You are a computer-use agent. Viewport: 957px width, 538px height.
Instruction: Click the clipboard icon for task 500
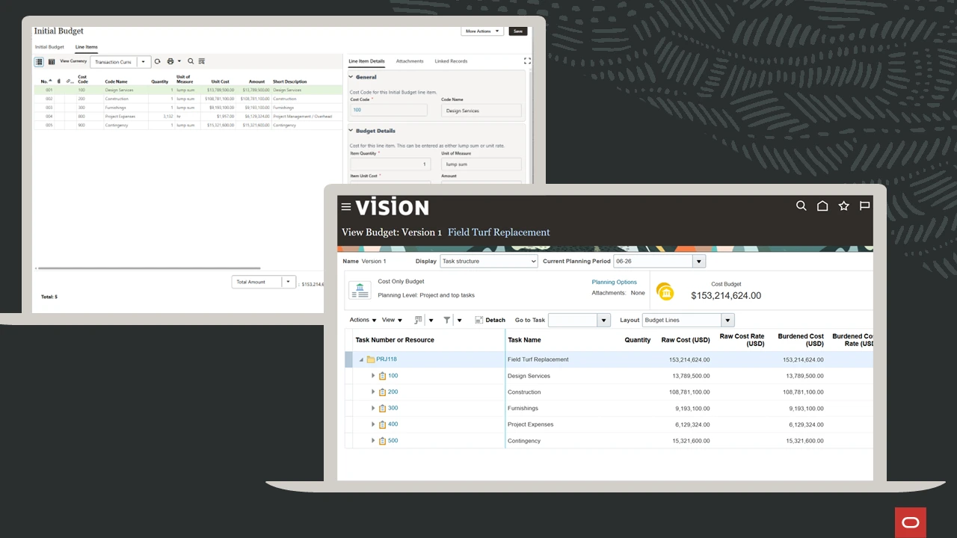click(382, 441)
